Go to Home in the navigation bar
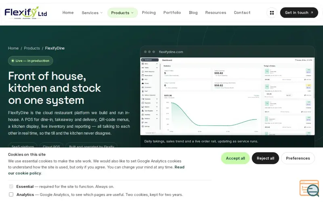The image size is (323, 202). (68, 13)
